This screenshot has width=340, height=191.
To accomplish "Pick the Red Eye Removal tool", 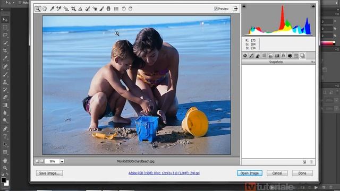I will 95,9.
